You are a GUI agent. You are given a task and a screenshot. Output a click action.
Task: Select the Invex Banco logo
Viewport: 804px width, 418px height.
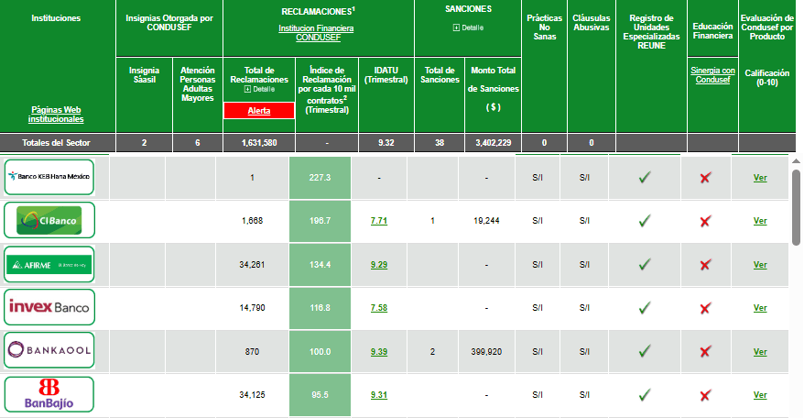[49, 307]
